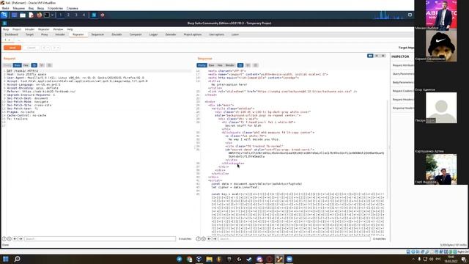This screenshot has width=469, height=264.
Task: Switch to the Logger tab
Action: pyautogui.click(x=153, y=34)
